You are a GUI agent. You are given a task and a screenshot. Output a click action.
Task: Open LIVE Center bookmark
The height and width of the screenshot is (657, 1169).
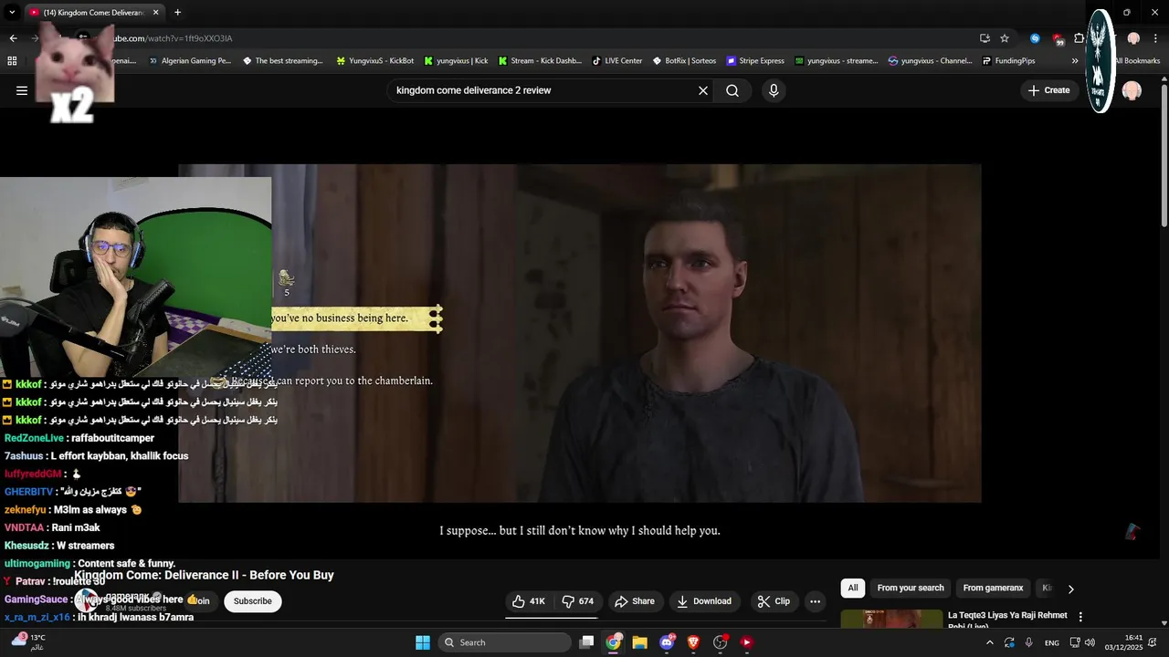coord(617,61)
